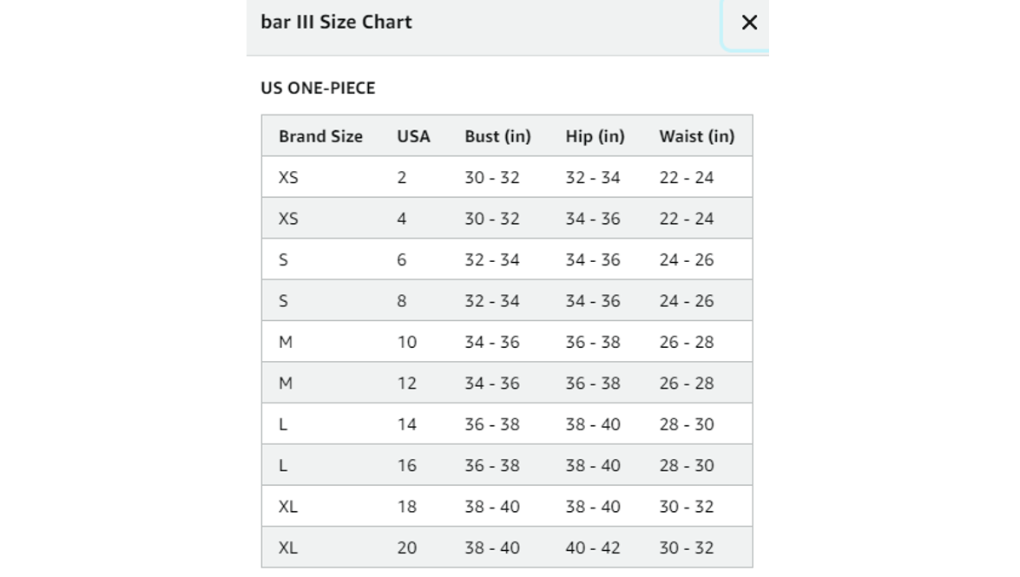Click the USA size 16 cell
Viewport: 1020px width, 577px height.
(x=406, y=465)
